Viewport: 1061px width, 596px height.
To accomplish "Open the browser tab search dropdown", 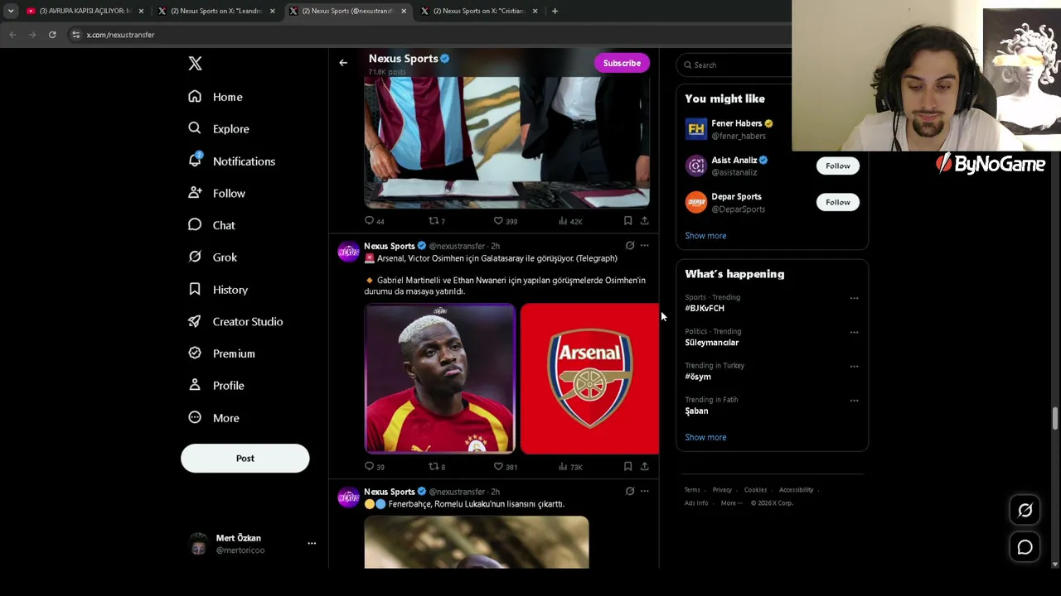I will click(11, 11).
